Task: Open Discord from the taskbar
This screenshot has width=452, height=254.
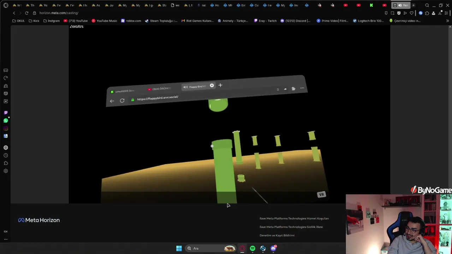Action: click(273, 248)
